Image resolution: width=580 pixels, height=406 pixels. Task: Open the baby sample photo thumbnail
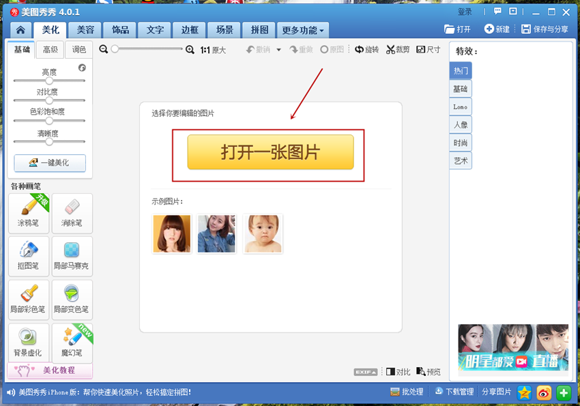(263, 233)
